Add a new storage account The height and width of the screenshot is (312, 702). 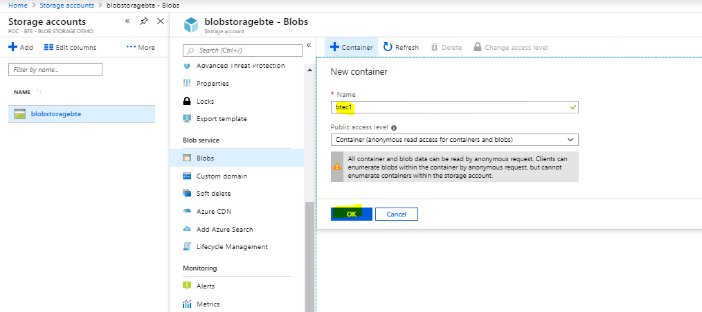[x=21, y=47]
